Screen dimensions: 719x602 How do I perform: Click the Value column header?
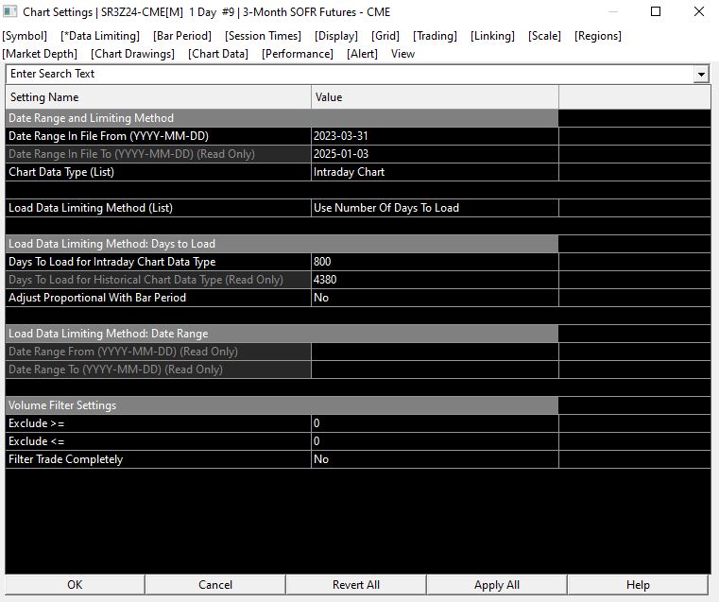pyautogui.click(x=435, y=97)
